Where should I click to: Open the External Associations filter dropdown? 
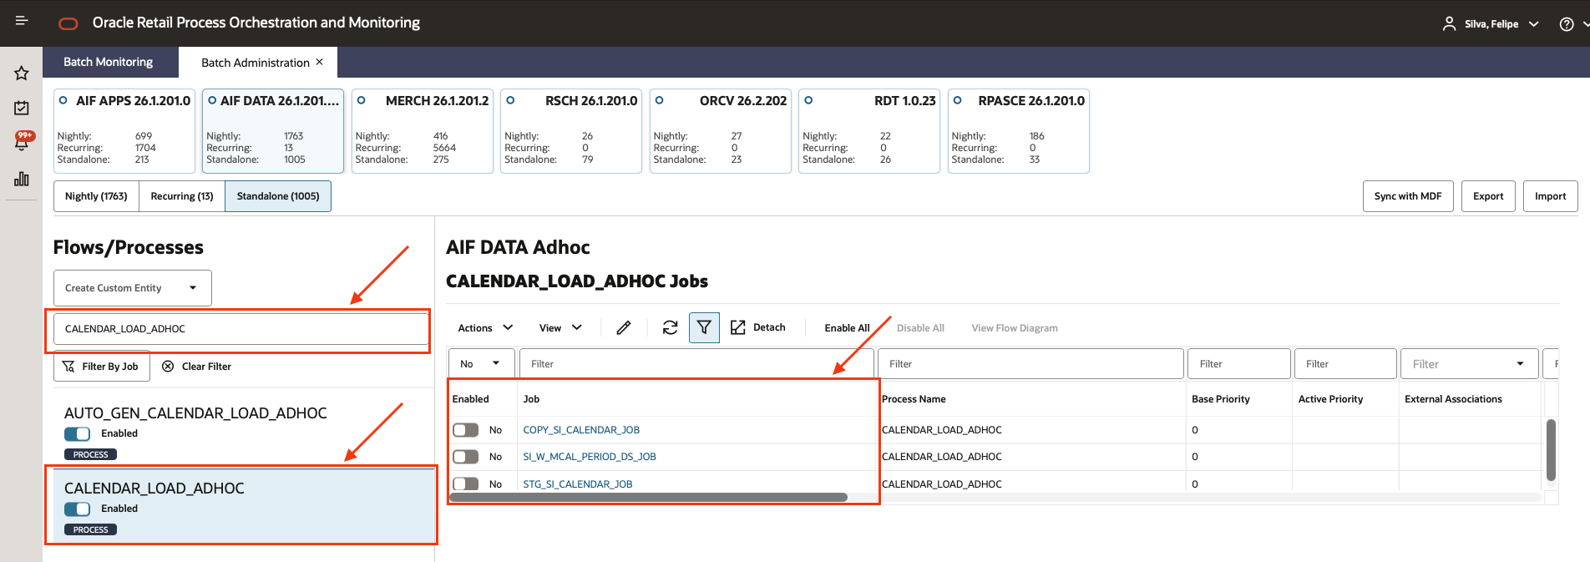tap(1469, 364)
